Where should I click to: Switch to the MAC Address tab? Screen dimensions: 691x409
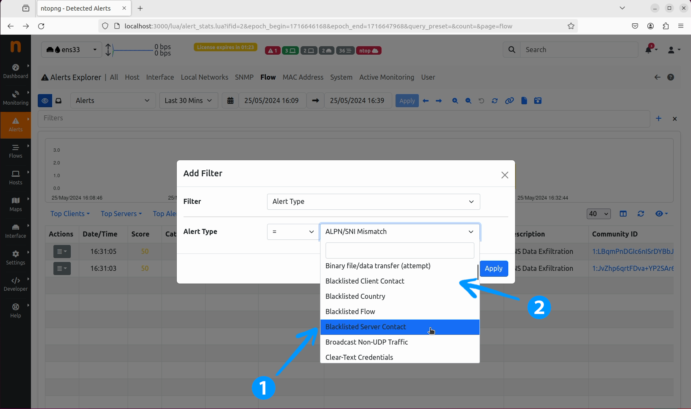point(303,78)
